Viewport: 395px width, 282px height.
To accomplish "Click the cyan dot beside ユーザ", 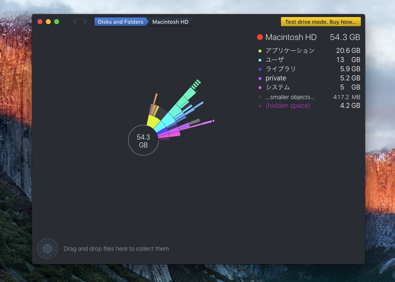I will 260,60.
